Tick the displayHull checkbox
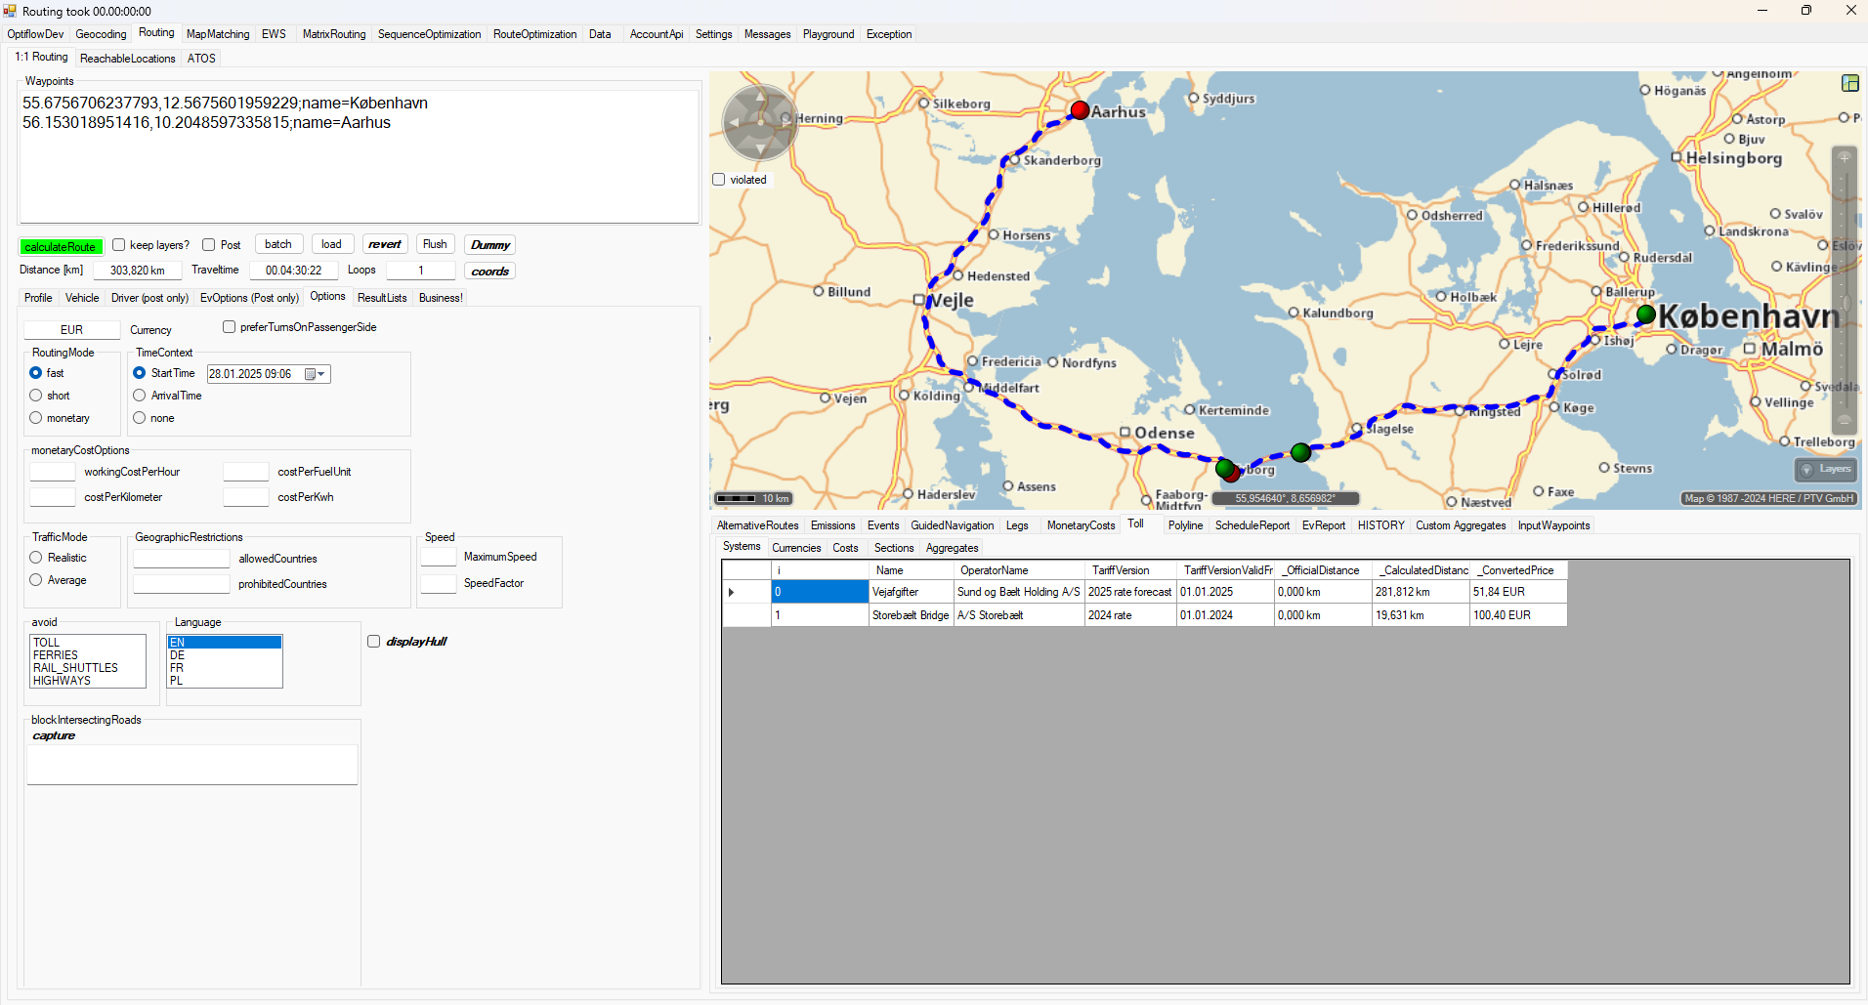The image size is (1868, 1005). coord(374,642)
